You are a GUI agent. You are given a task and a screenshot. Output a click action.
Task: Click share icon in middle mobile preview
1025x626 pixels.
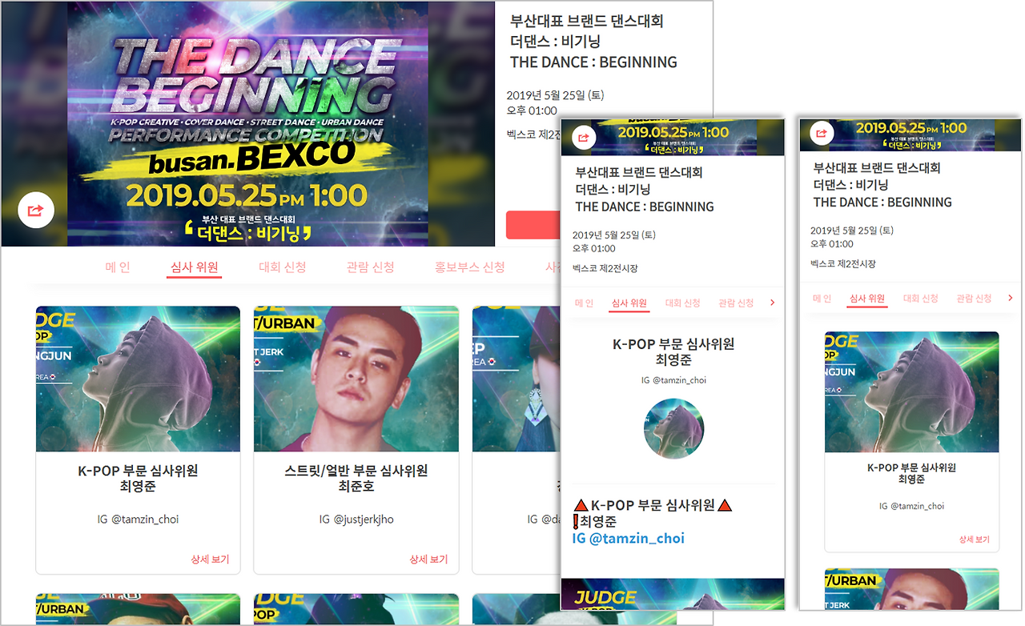tap(584, 138)
